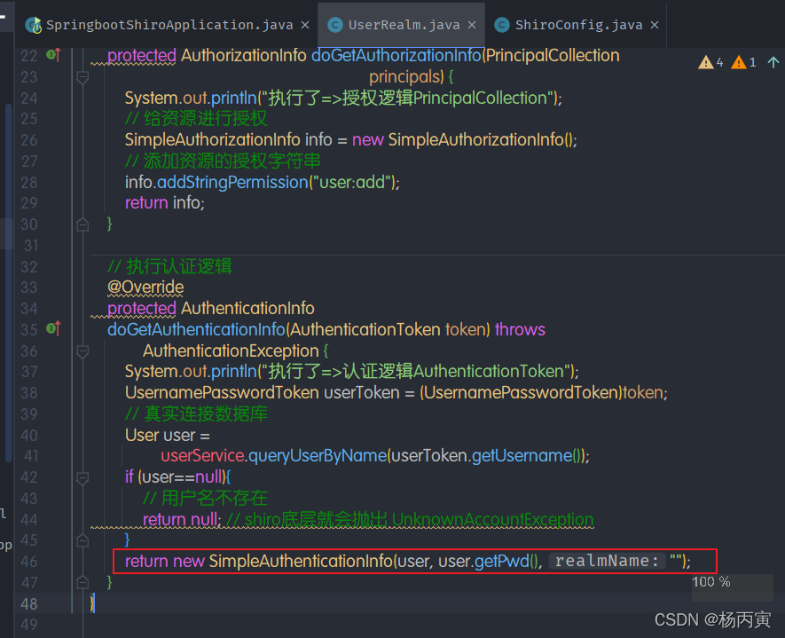This screenshot has width=785, height=638.
Task: Click the getUsername method call
Action: (x=522, y=456)
